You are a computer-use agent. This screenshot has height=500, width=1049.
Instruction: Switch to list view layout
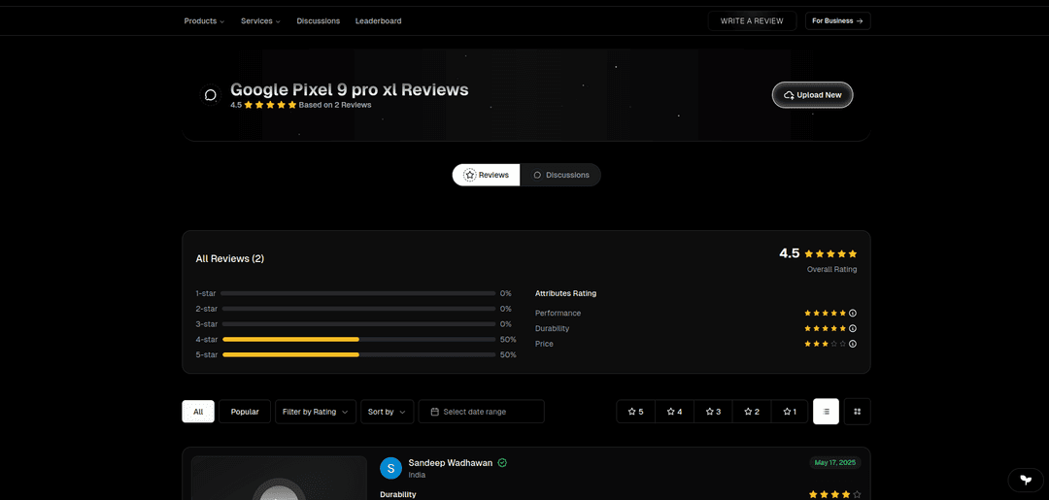click(x=827, y=412)
